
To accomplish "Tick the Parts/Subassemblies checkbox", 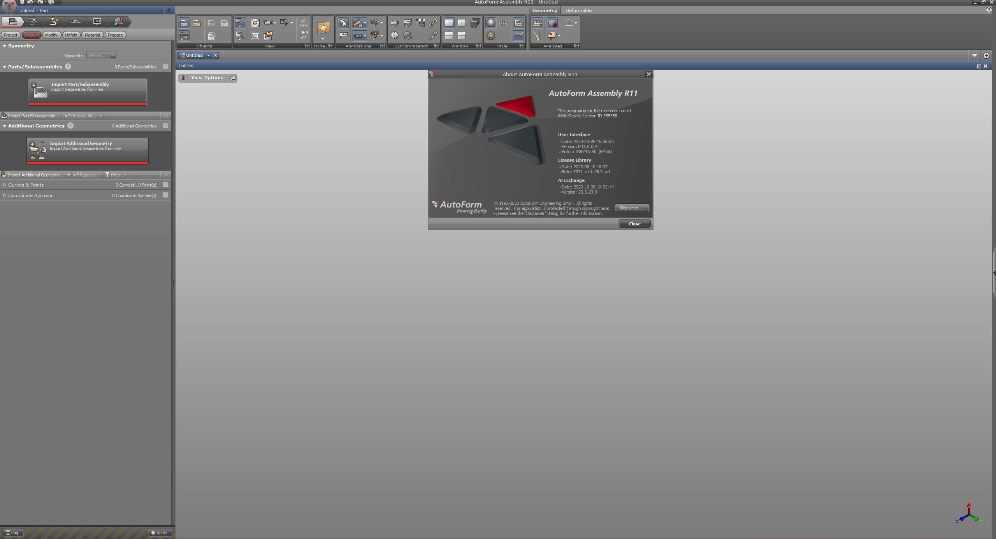I will (x=166, y=66).
